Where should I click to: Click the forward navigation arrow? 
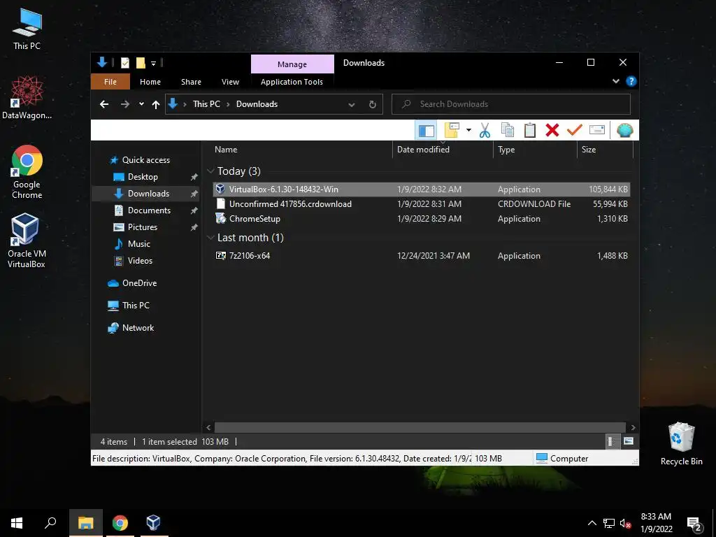click(x=125, y=105)
